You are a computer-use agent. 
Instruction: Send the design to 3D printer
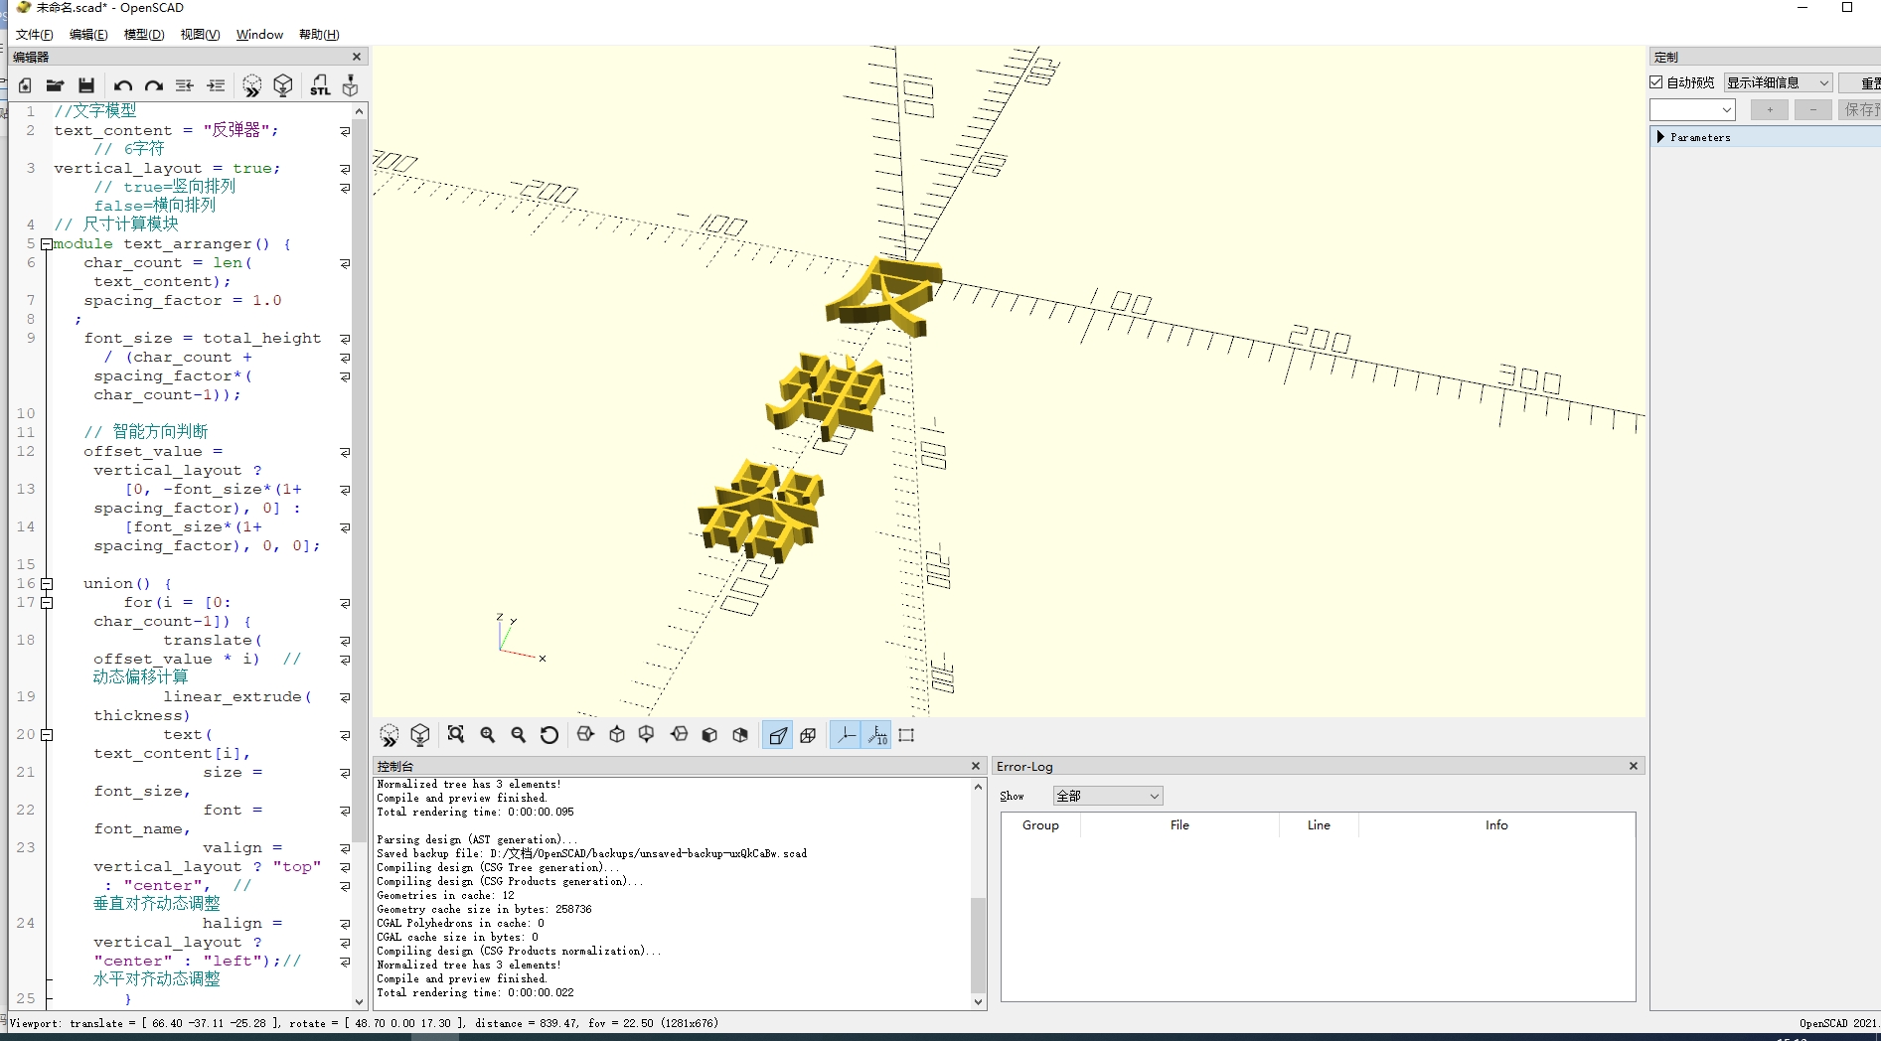click(350, 85)
